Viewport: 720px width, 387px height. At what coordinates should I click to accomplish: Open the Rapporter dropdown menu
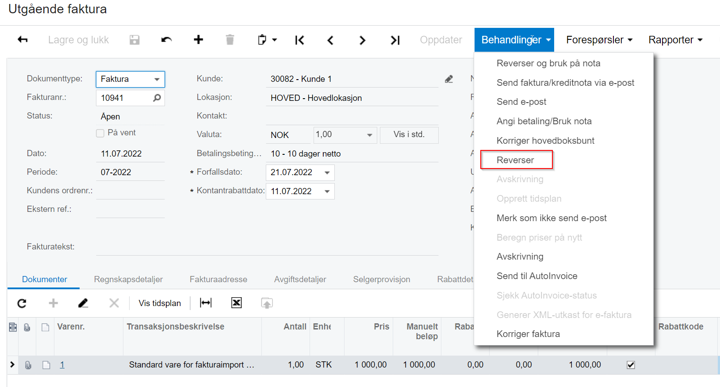[675, 40]
